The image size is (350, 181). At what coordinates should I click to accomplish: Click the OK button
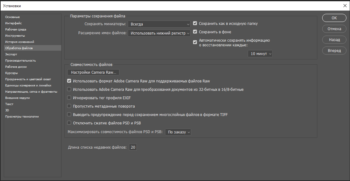(334, 18)
